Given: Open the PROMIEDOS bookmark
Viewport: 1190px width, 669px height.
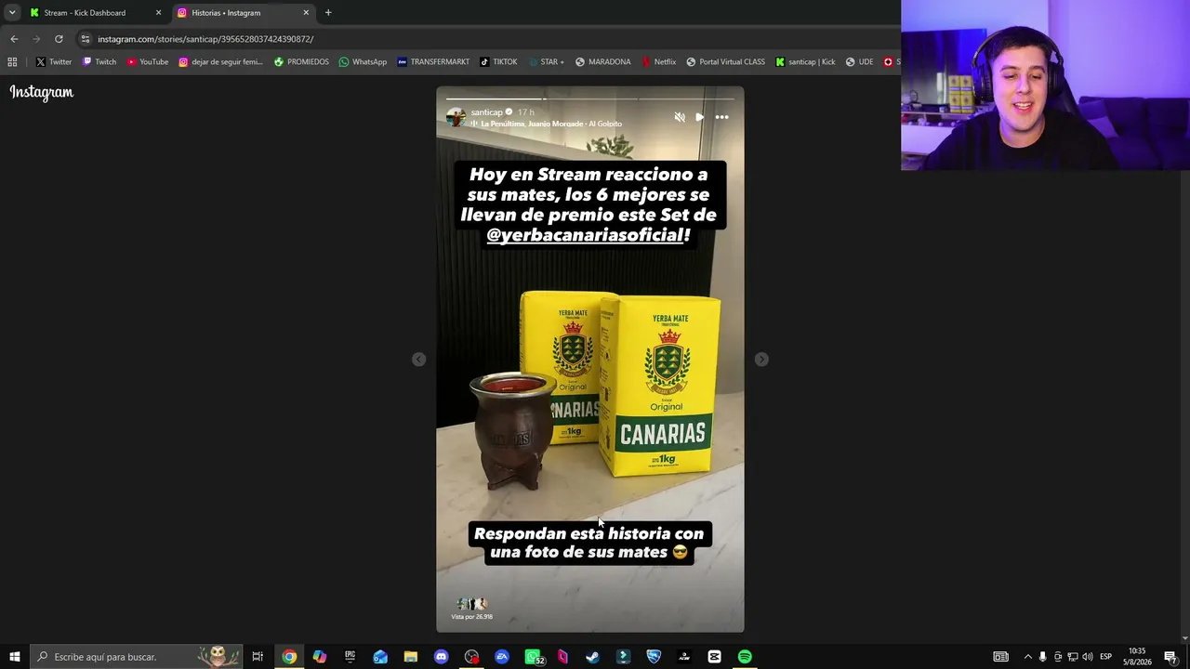Looking at the screenshot, I should coord(301,62).
